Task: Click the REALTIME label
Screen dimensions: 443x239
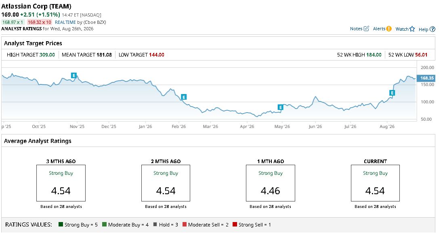Action: click(65, 22)
